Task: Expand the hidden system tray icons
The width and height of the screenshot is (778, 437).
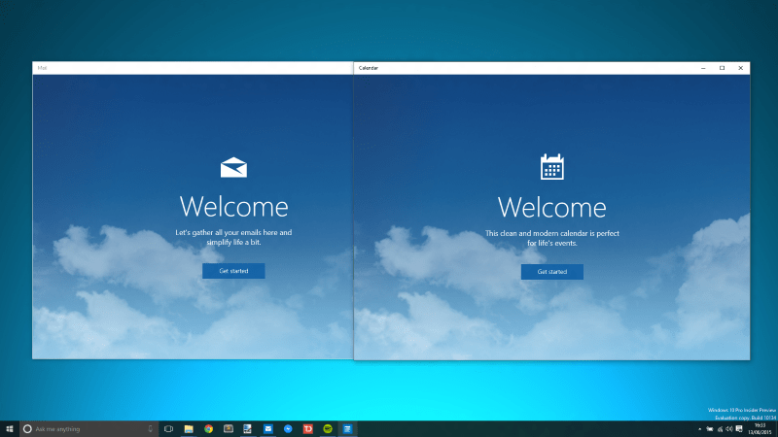Action: pos(700,428)
